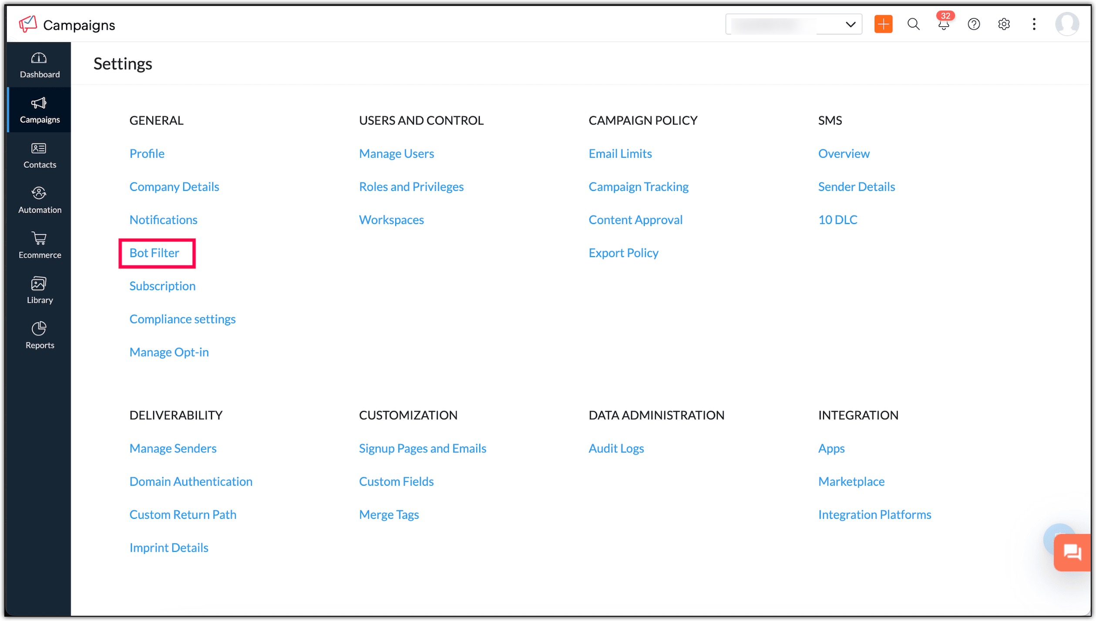
Task: Open the Dashboard sidebar icon
Action: click(39, 65)
